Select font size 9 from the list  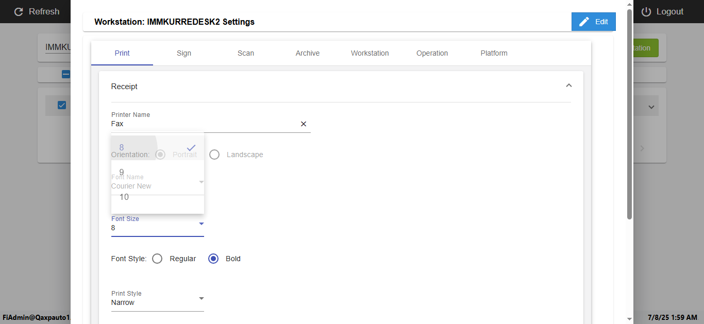122,172
